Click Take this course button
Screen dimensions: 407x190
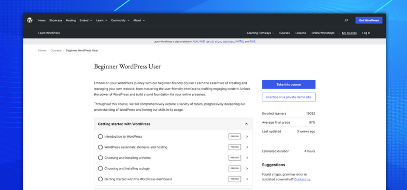(289, 85)
